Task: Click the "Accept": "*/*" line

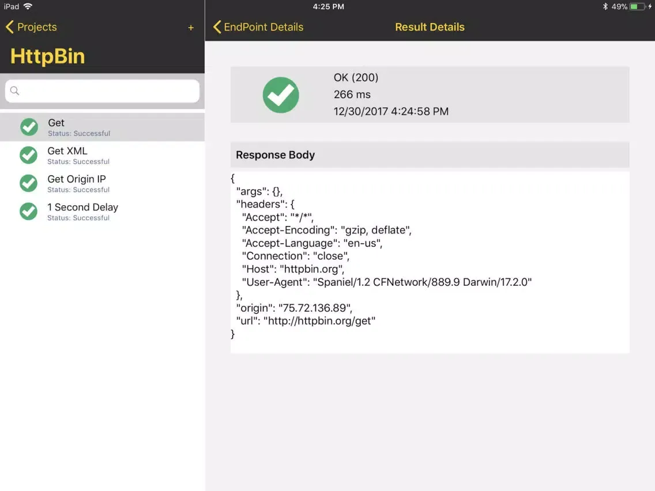Action: point(277,217)
